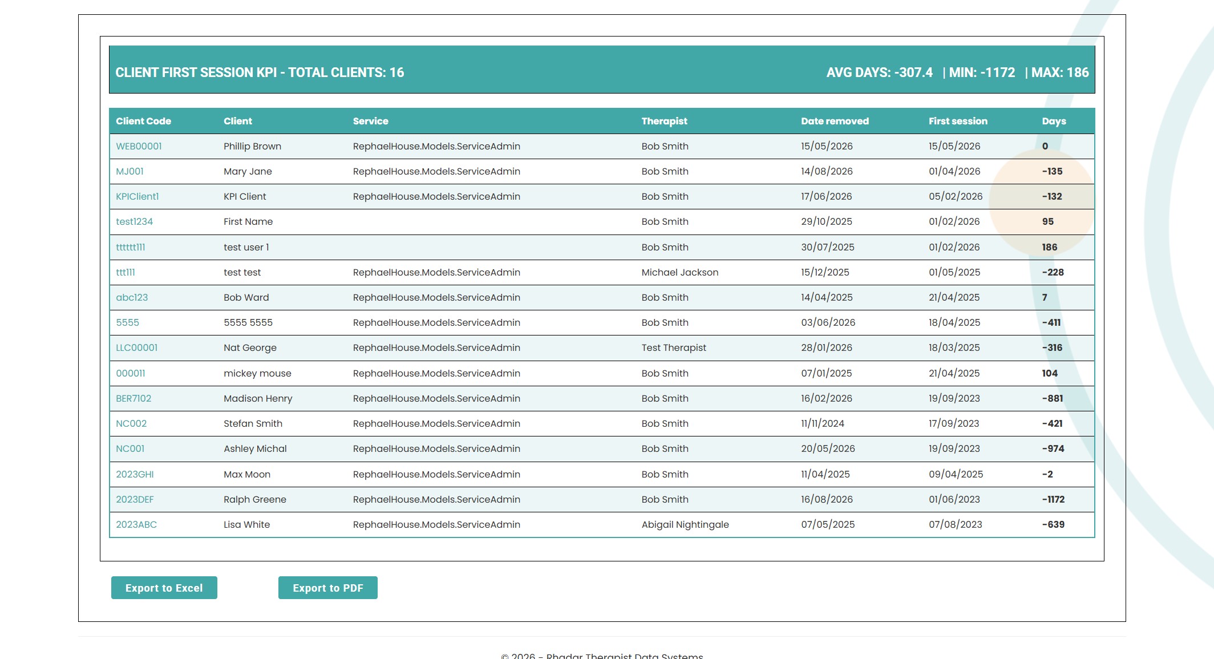Click date removed 11/11/2024
The image size is (1214, 659).
pyautogui.click(x=822, y=423)
